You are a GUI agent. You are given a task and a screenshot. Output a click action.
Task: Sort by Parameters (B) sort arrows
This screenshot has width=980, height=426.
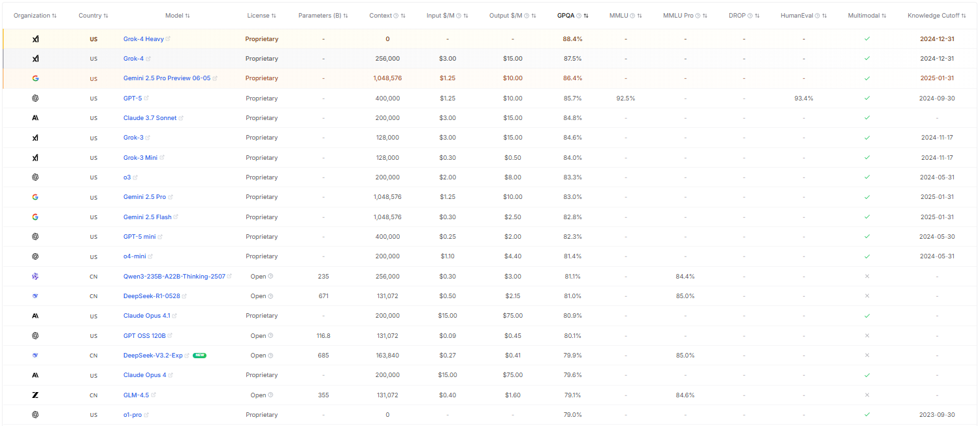[x=346, y=16]
